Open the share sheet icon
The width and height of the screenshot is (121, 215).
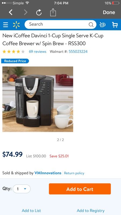tap(53, 12)
